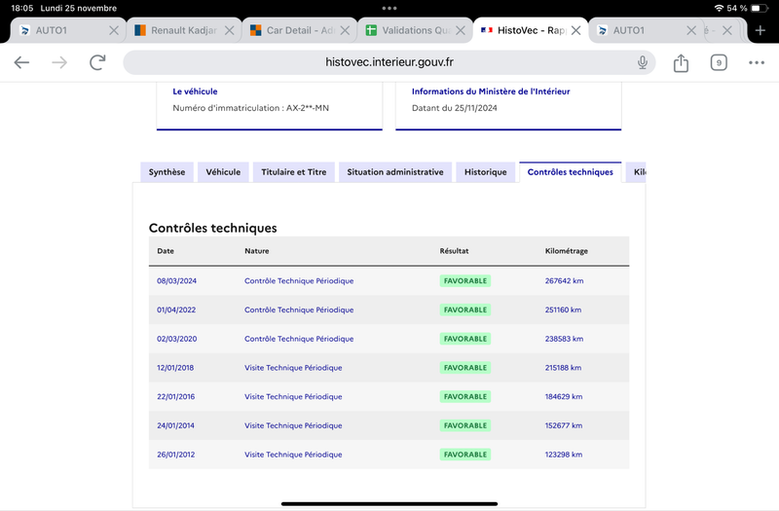Click Informations du Ministère de l'Intérieur heading

491,91
